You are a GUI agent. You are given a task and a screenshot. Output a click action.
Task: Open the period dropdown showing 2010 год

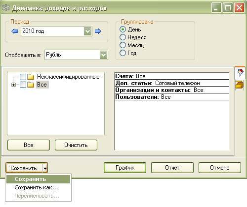tap(87, 31)
